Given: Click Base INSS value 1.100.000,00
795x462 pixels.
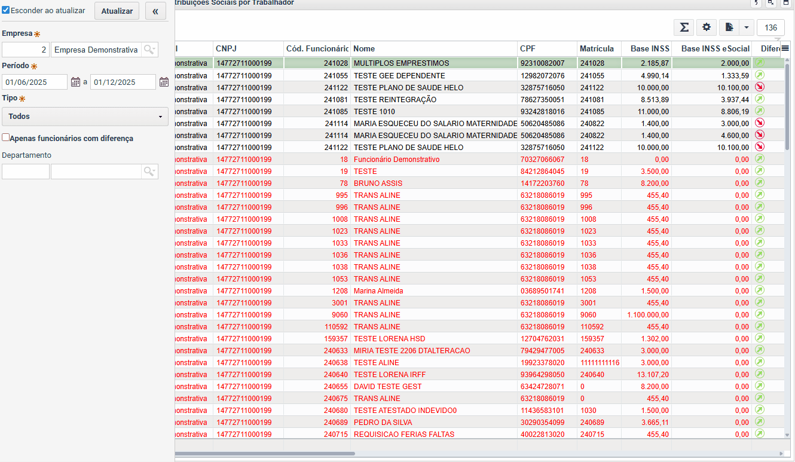Looking at the screenshot, I should [x=647, y=314].
